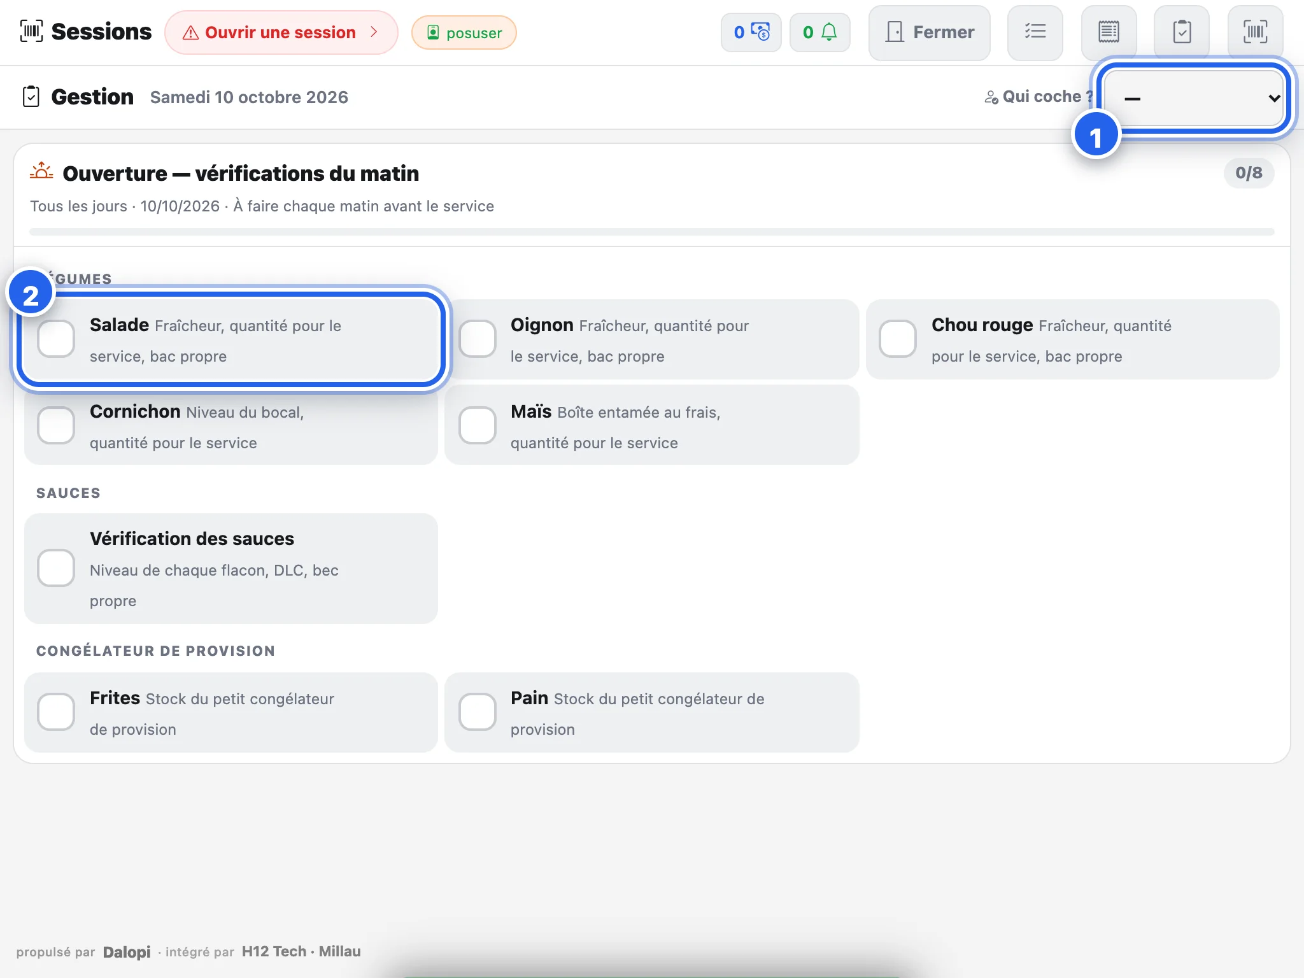Click the posuser user badge
Viewport: 1304px width, 978px height.
click(464, 32)
